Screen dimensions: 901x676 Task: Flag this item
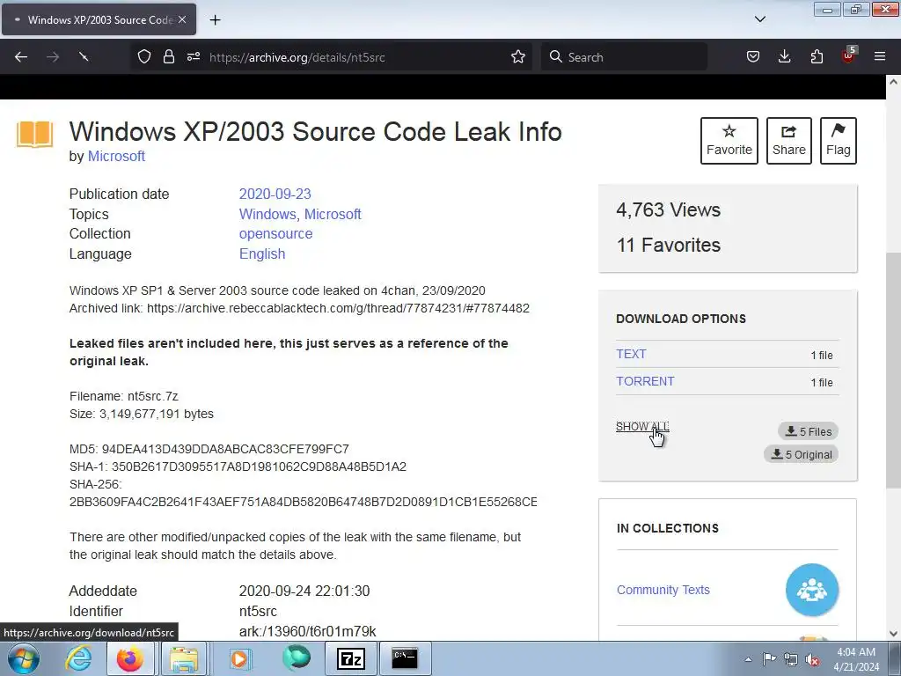tap(839, 141)
